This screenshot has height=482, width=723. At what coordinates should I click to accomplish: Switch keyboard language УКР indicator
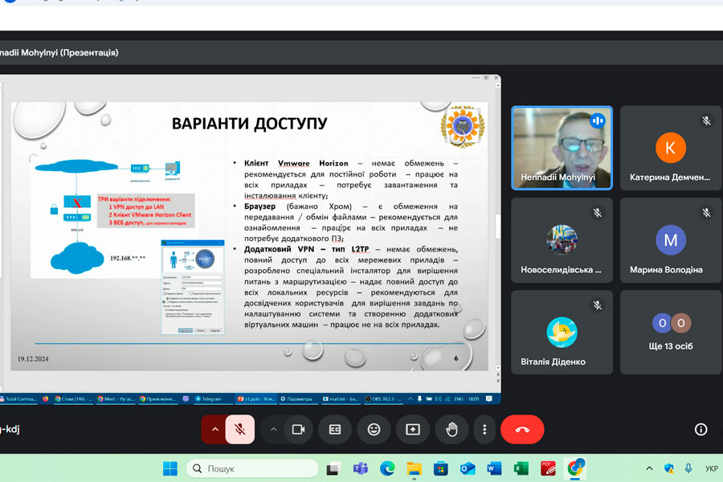point(711,468)
